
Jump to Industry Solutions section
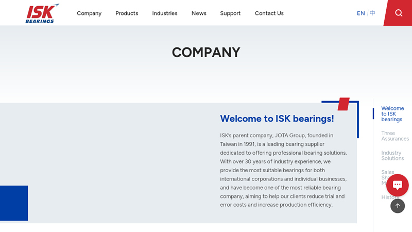click(x=392, y=156)
